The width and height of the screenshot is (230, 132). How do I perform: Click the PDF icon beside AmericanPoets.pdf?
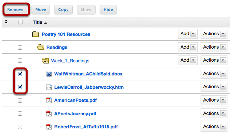click(49, 100)
